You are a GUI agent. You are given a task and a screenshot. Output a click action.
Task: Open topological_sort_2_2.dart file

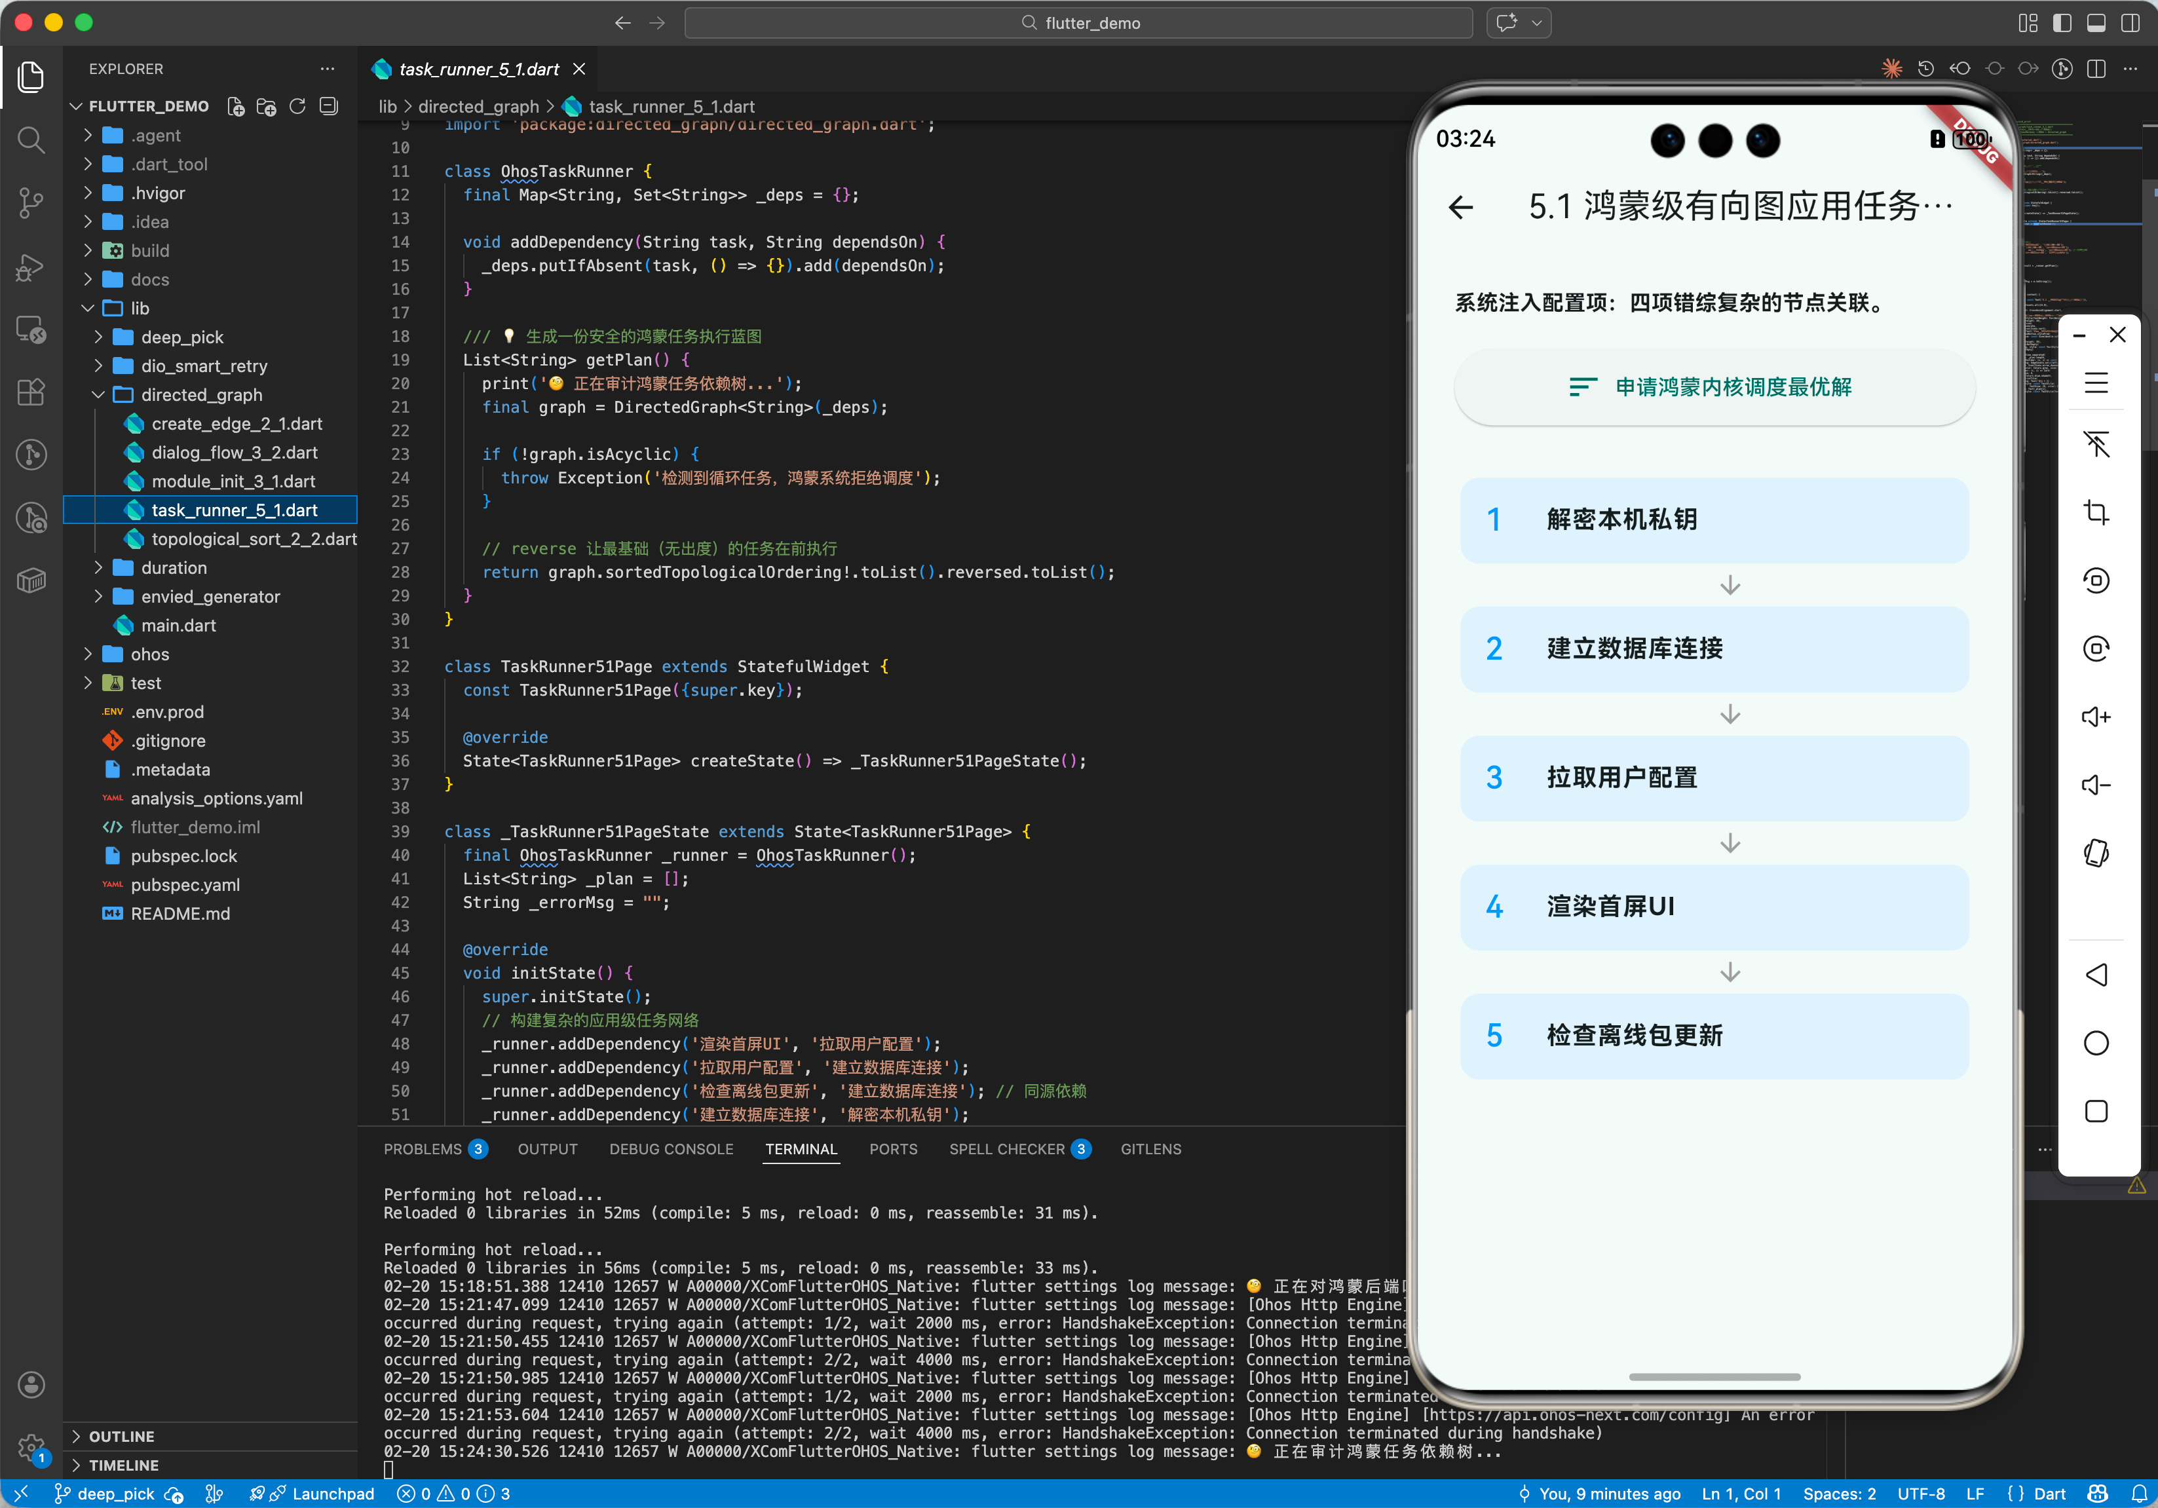tap(253, 538)
